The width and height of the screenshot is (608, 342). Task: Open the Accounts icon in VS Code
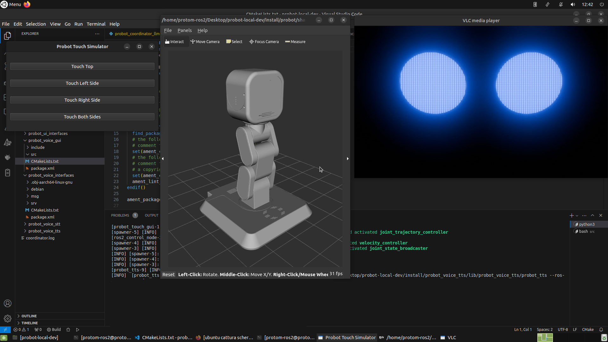pos(8,303)
